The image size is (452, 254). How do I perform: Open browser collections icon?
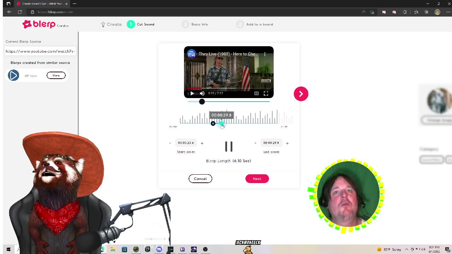[x=427, y=12]
